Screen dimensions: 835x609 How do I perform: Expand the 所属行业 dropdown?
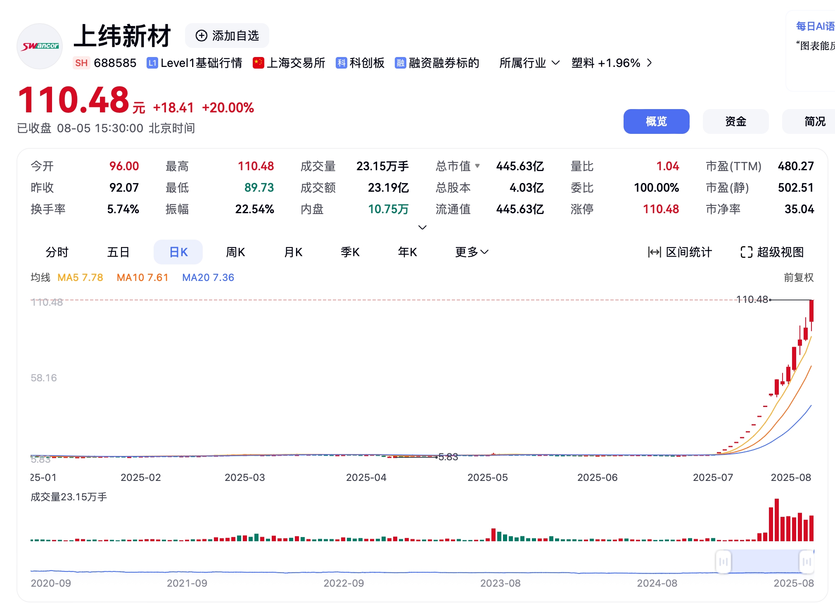pos(529,63)
